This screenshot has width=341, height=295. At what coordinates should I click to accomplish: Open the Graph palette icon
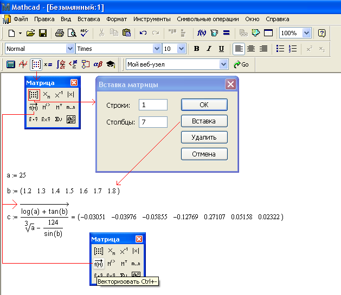click(23, 64)
